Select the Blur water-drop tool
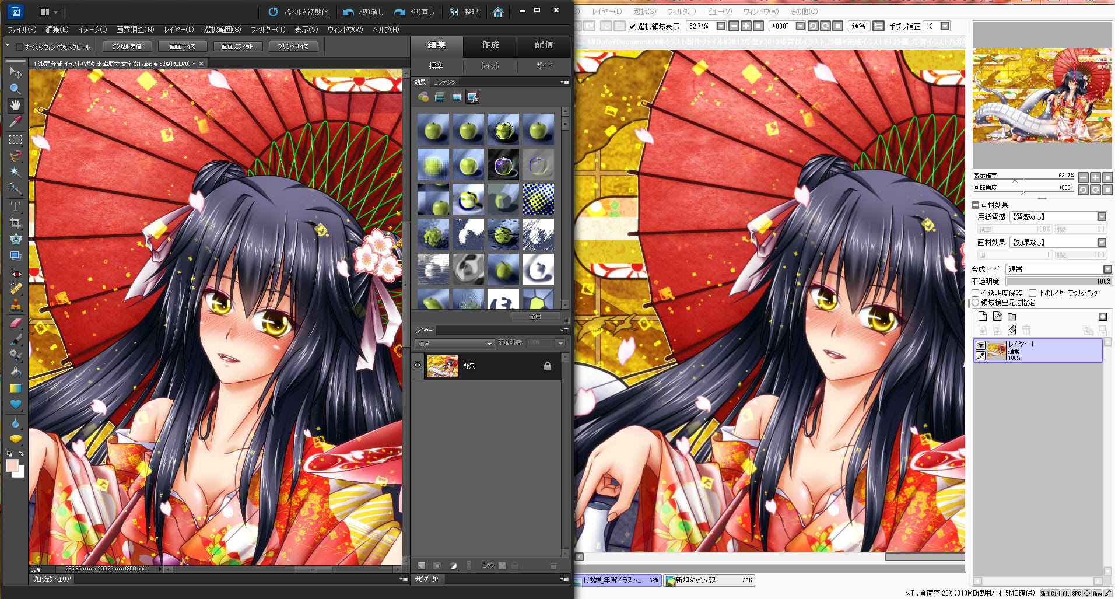This screenshot has height=599, width=1115. [x=16, y=422]
